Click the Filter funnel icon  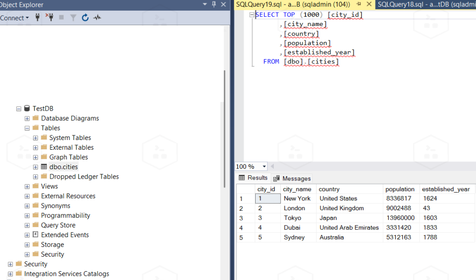(x=73, y=18)
